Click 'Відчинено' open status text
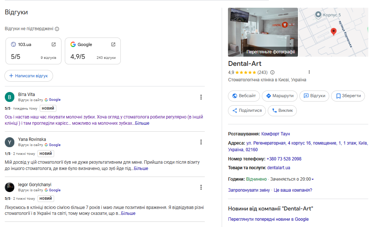383x227 pixels. (256, 179)
